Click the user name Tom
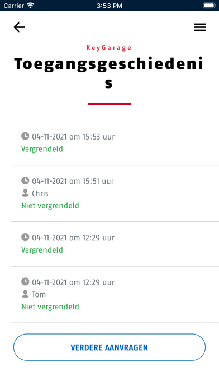 39,294
